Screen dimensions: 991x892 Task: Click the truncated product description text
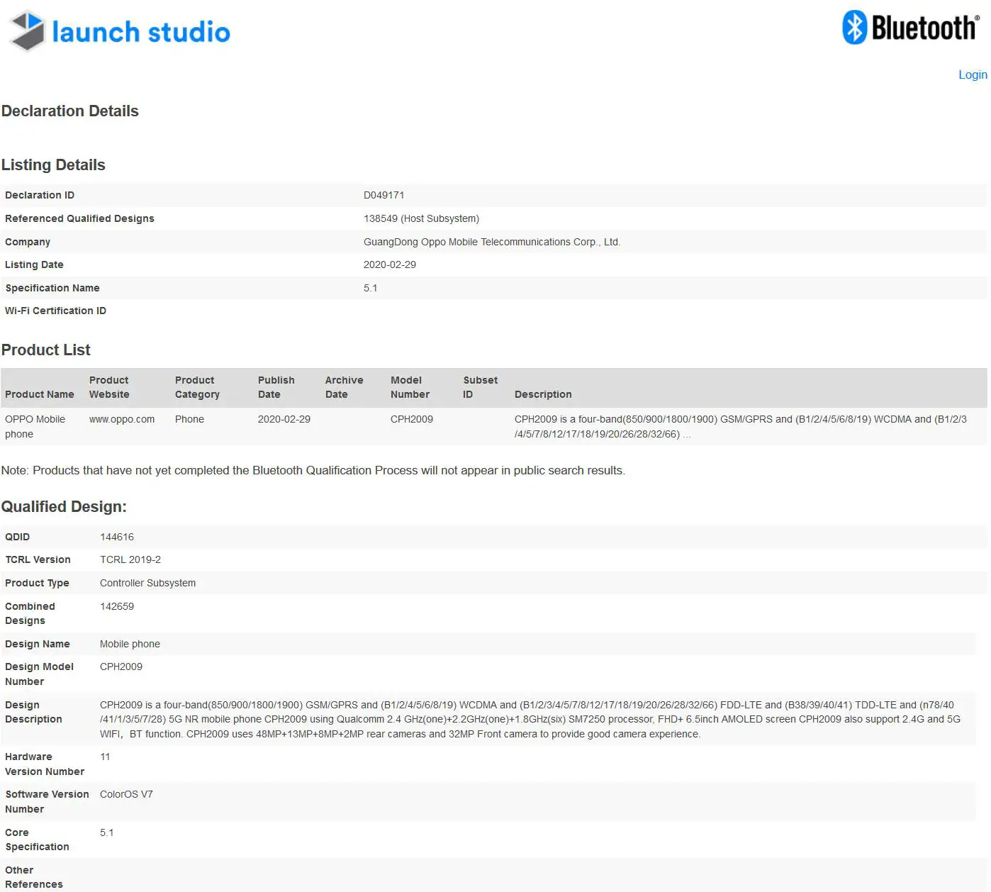click(741, 426)
